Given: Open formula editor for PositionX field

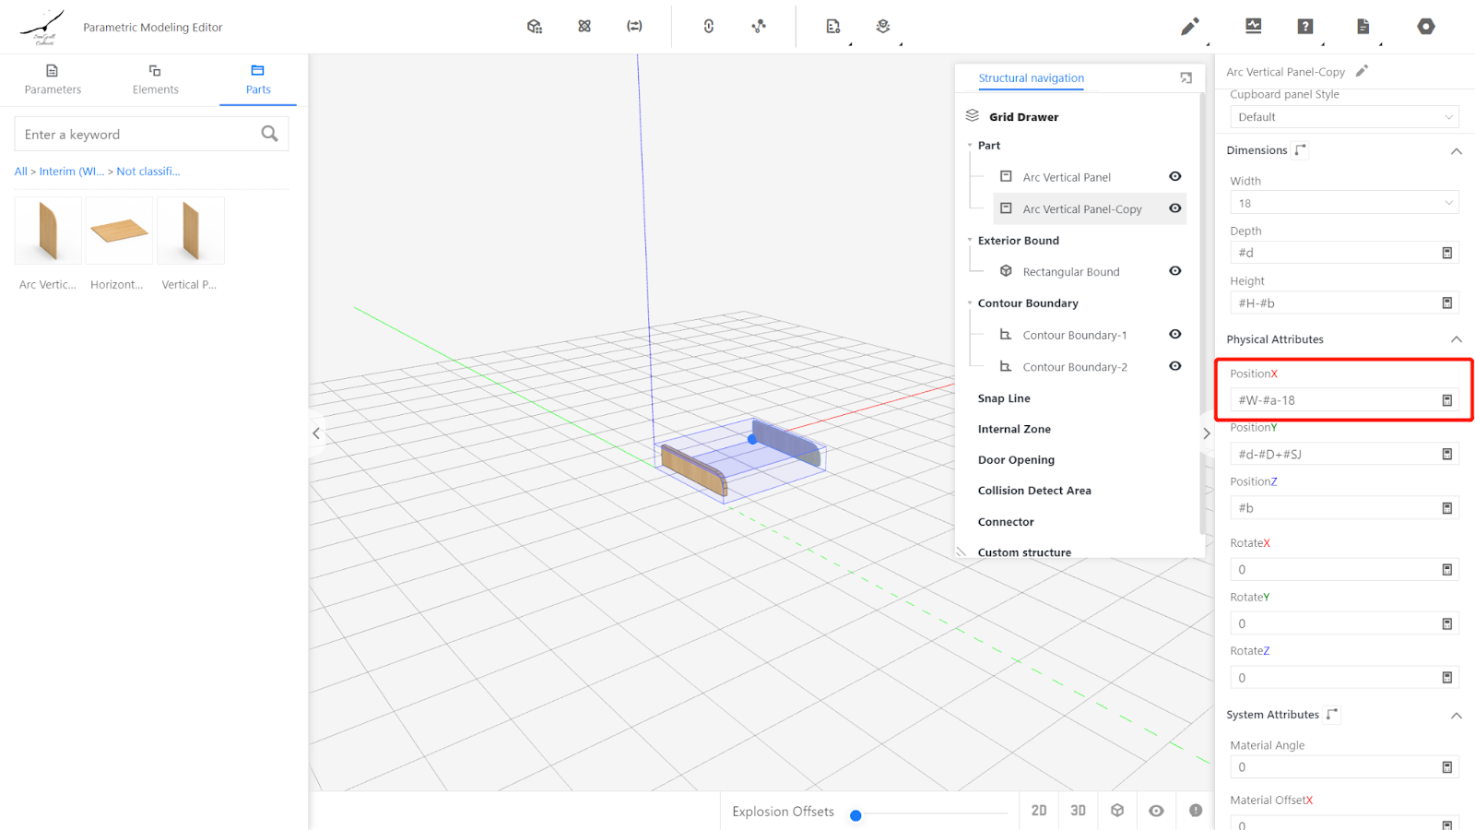Looking at the screenshot, I should coord(1446,400).
